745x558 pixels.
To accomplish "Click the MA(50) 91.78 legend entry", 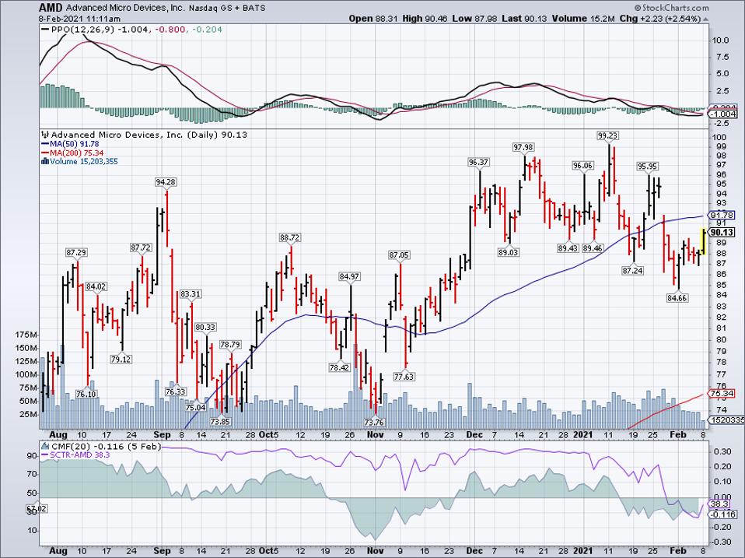I will (x=74, y=143).
